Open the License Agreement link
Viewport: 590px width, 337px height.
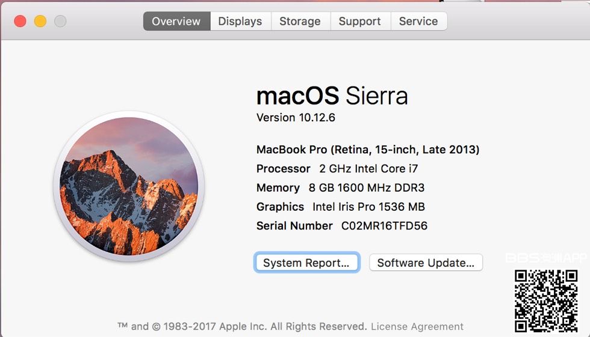(x=417, y=327)
